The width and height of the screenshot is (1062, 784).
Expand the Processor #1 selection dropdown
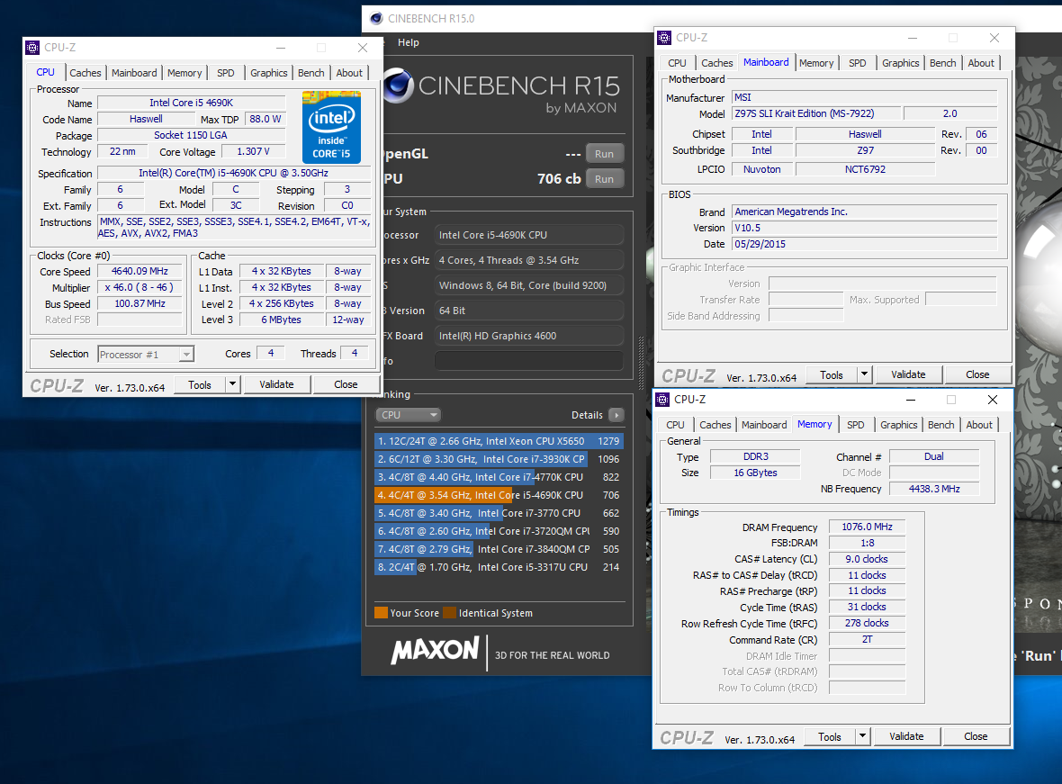pos(186,355)
